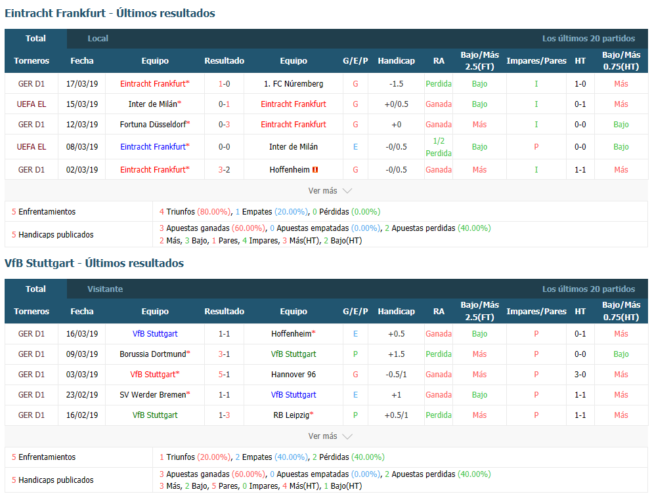Click 'Los últimos 20 partidos' in VfB Stuttgart table
Viewport: 652px width, 496px height.
(x=588, y=289)
